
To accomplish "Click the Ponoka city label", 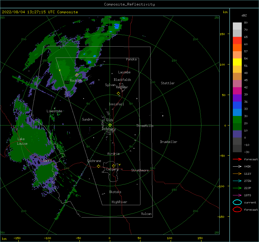I will (x=131, y=59).
